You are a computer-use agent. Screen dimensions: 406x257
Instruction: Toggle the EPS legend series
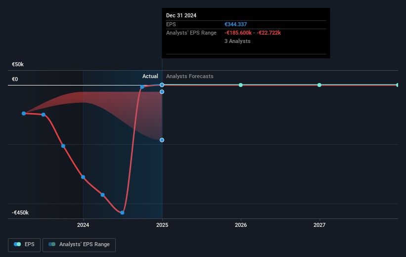[x=25, y=245]
